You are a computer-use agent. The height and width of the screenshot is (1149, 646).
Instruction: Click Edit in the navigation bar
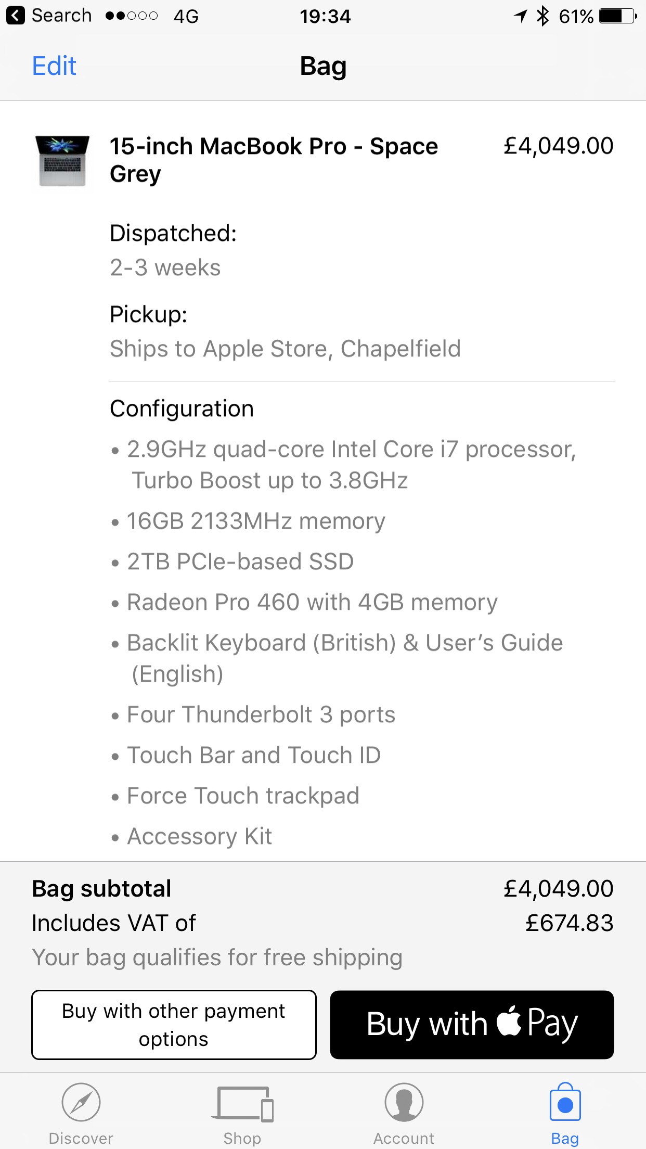point(54,66)
